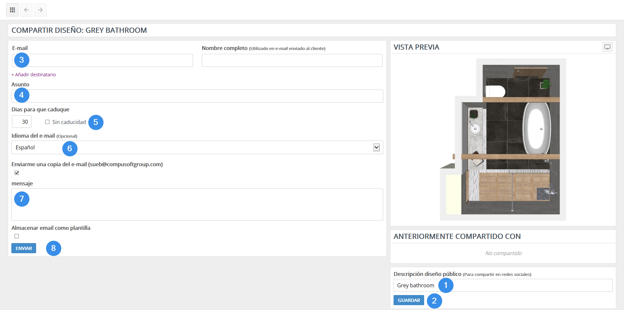Focus the Nombre completo field
This screenshot has width=624, height=310.
point(292,60)
